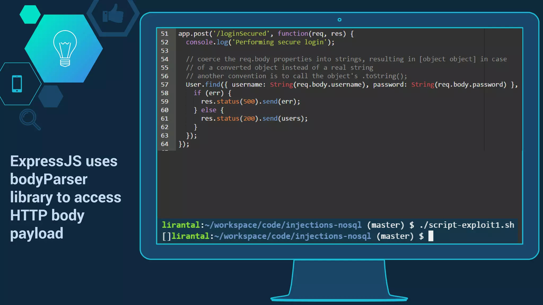
Task: Click User.find call on line 57
Action: (203, 84)
